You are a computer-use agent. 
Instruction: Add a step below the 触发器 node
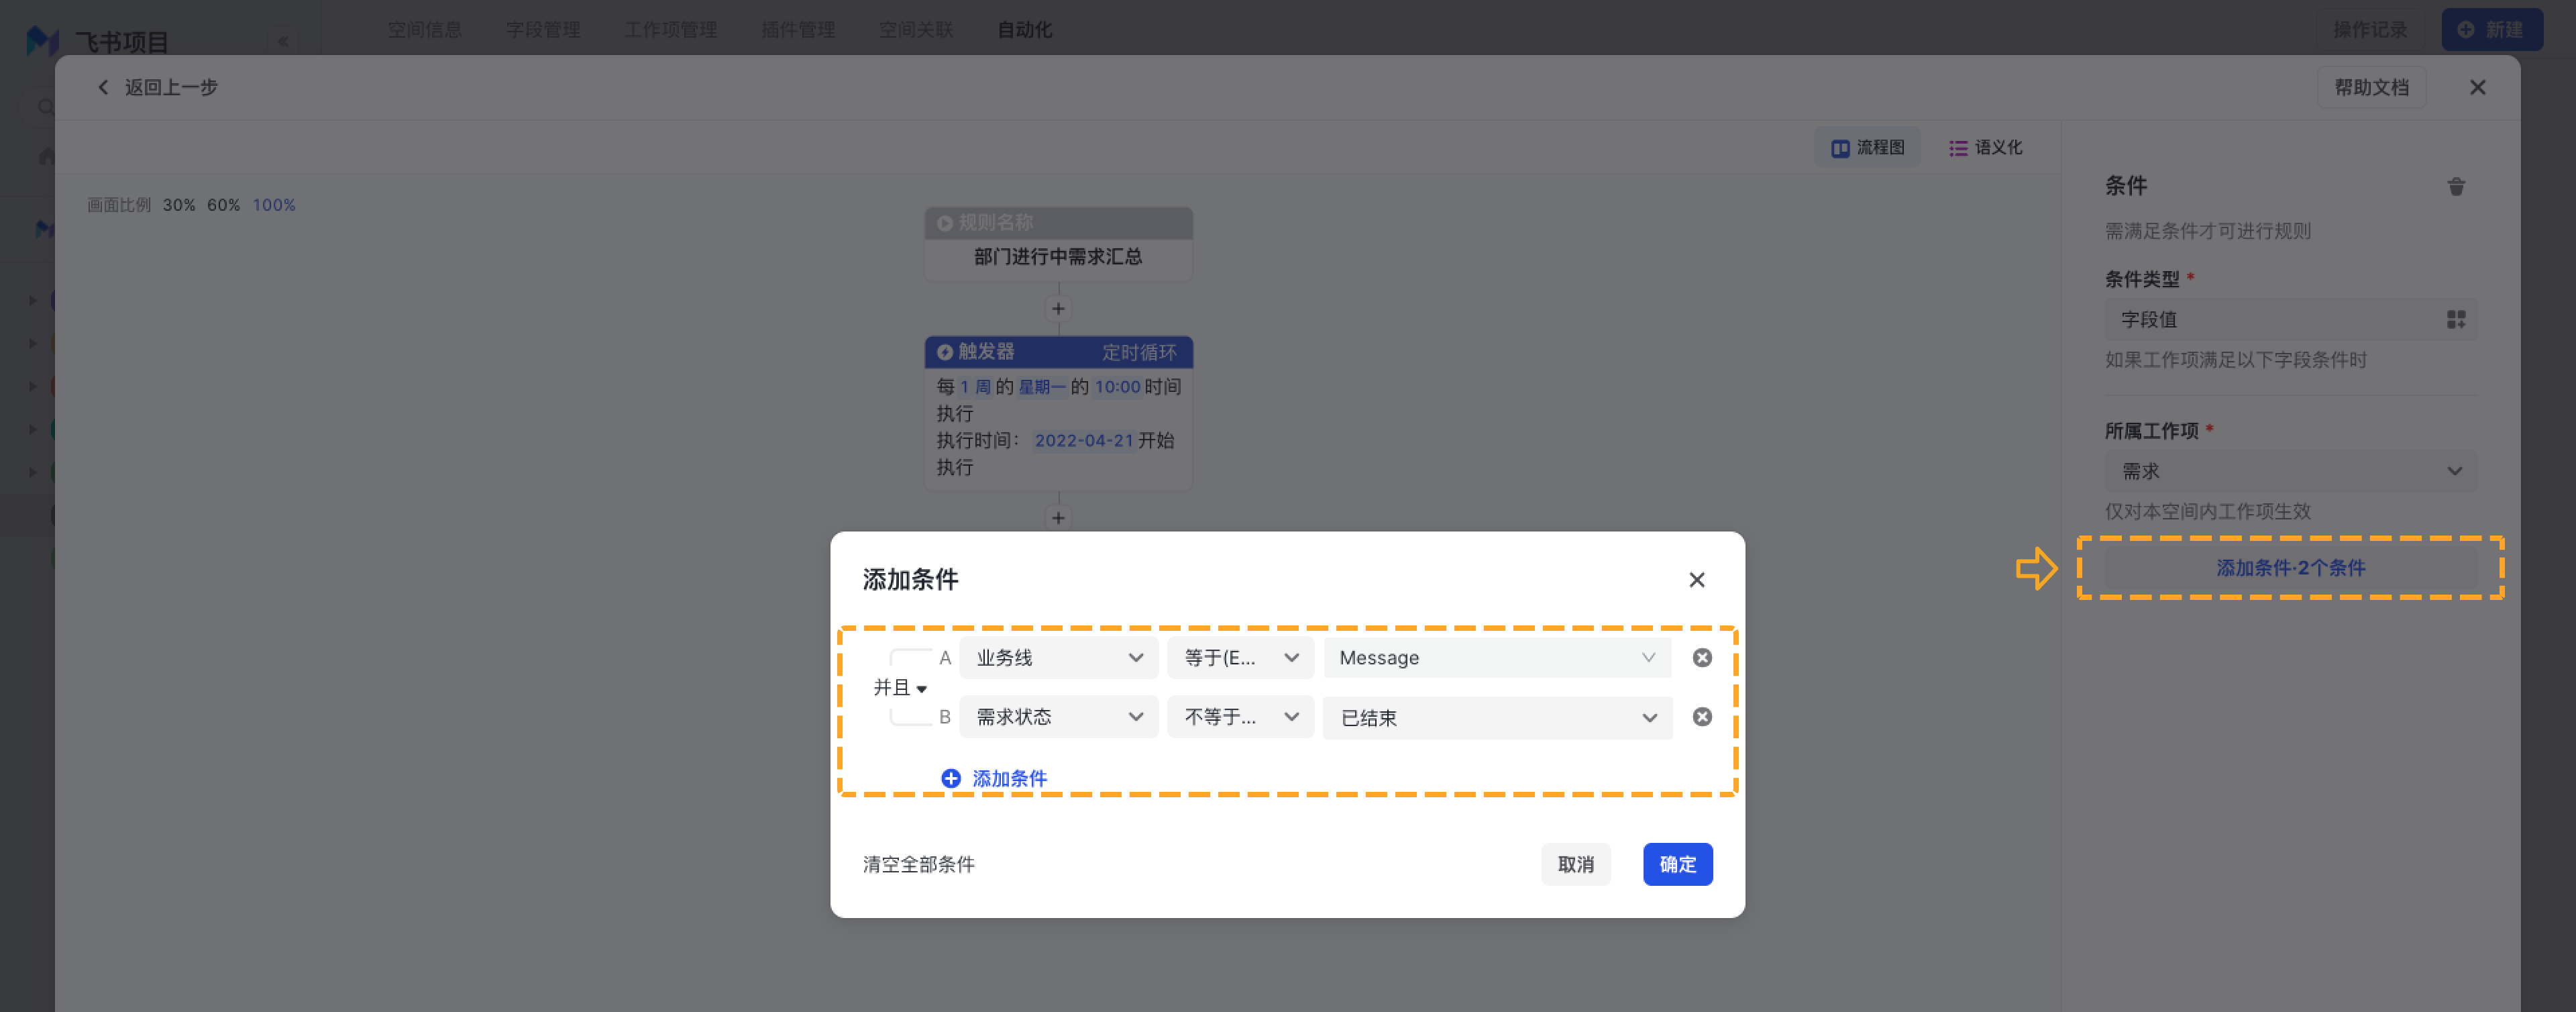[1058, 517]
